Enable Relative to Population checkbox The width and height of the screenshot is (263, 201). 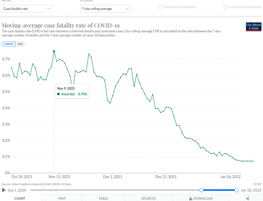tap(160, 7)
